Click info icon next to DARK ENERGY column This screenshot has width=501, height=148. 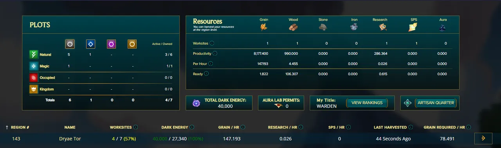[192, 127]
